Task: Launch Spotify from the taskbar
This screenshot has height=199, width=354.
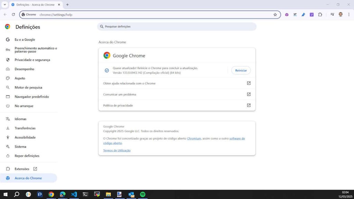Action: (x=143, y=195)
